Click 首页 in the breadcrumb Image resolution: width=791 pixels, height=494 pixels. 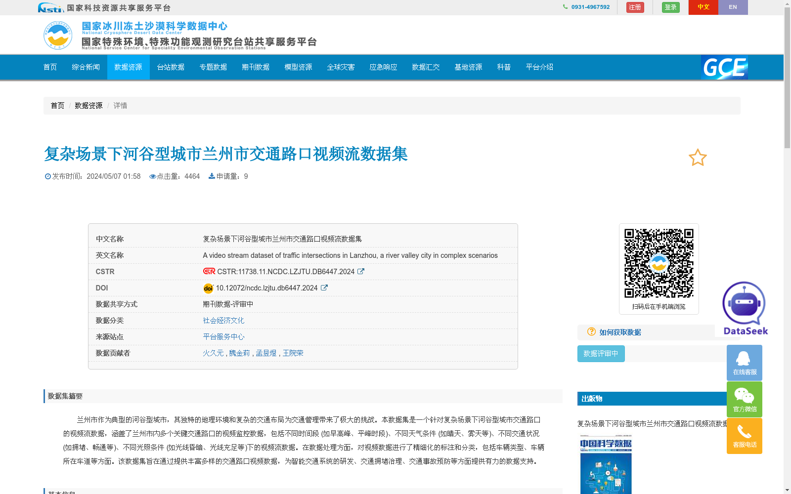[57, 106]
